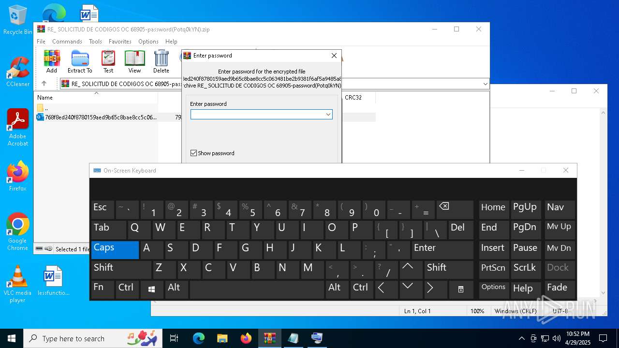Open the File menu in WinRAR
619x348 pixels.
(41, 42)
